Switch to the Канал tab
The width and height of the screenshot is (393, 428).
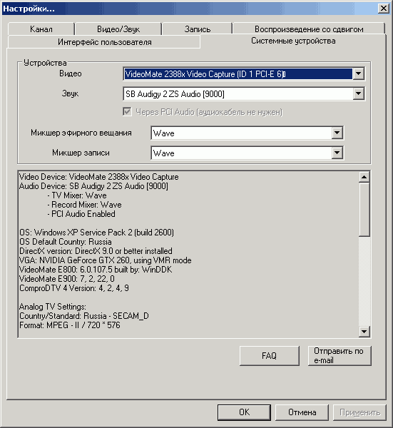[x=41, y=29]
